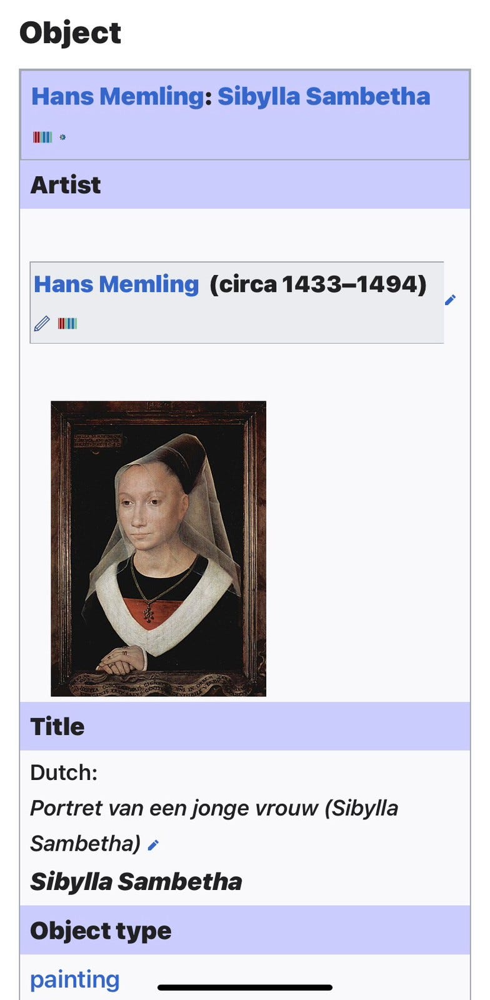The image size is (490, 1000).
Task: Follow the painting object type link
Action: click(x=75, y=979)
